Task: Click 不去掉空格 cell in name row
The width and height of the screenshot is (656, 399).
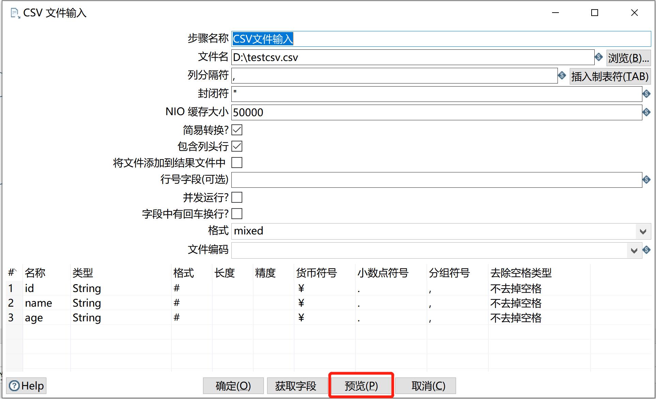Action: pos(539,303)
